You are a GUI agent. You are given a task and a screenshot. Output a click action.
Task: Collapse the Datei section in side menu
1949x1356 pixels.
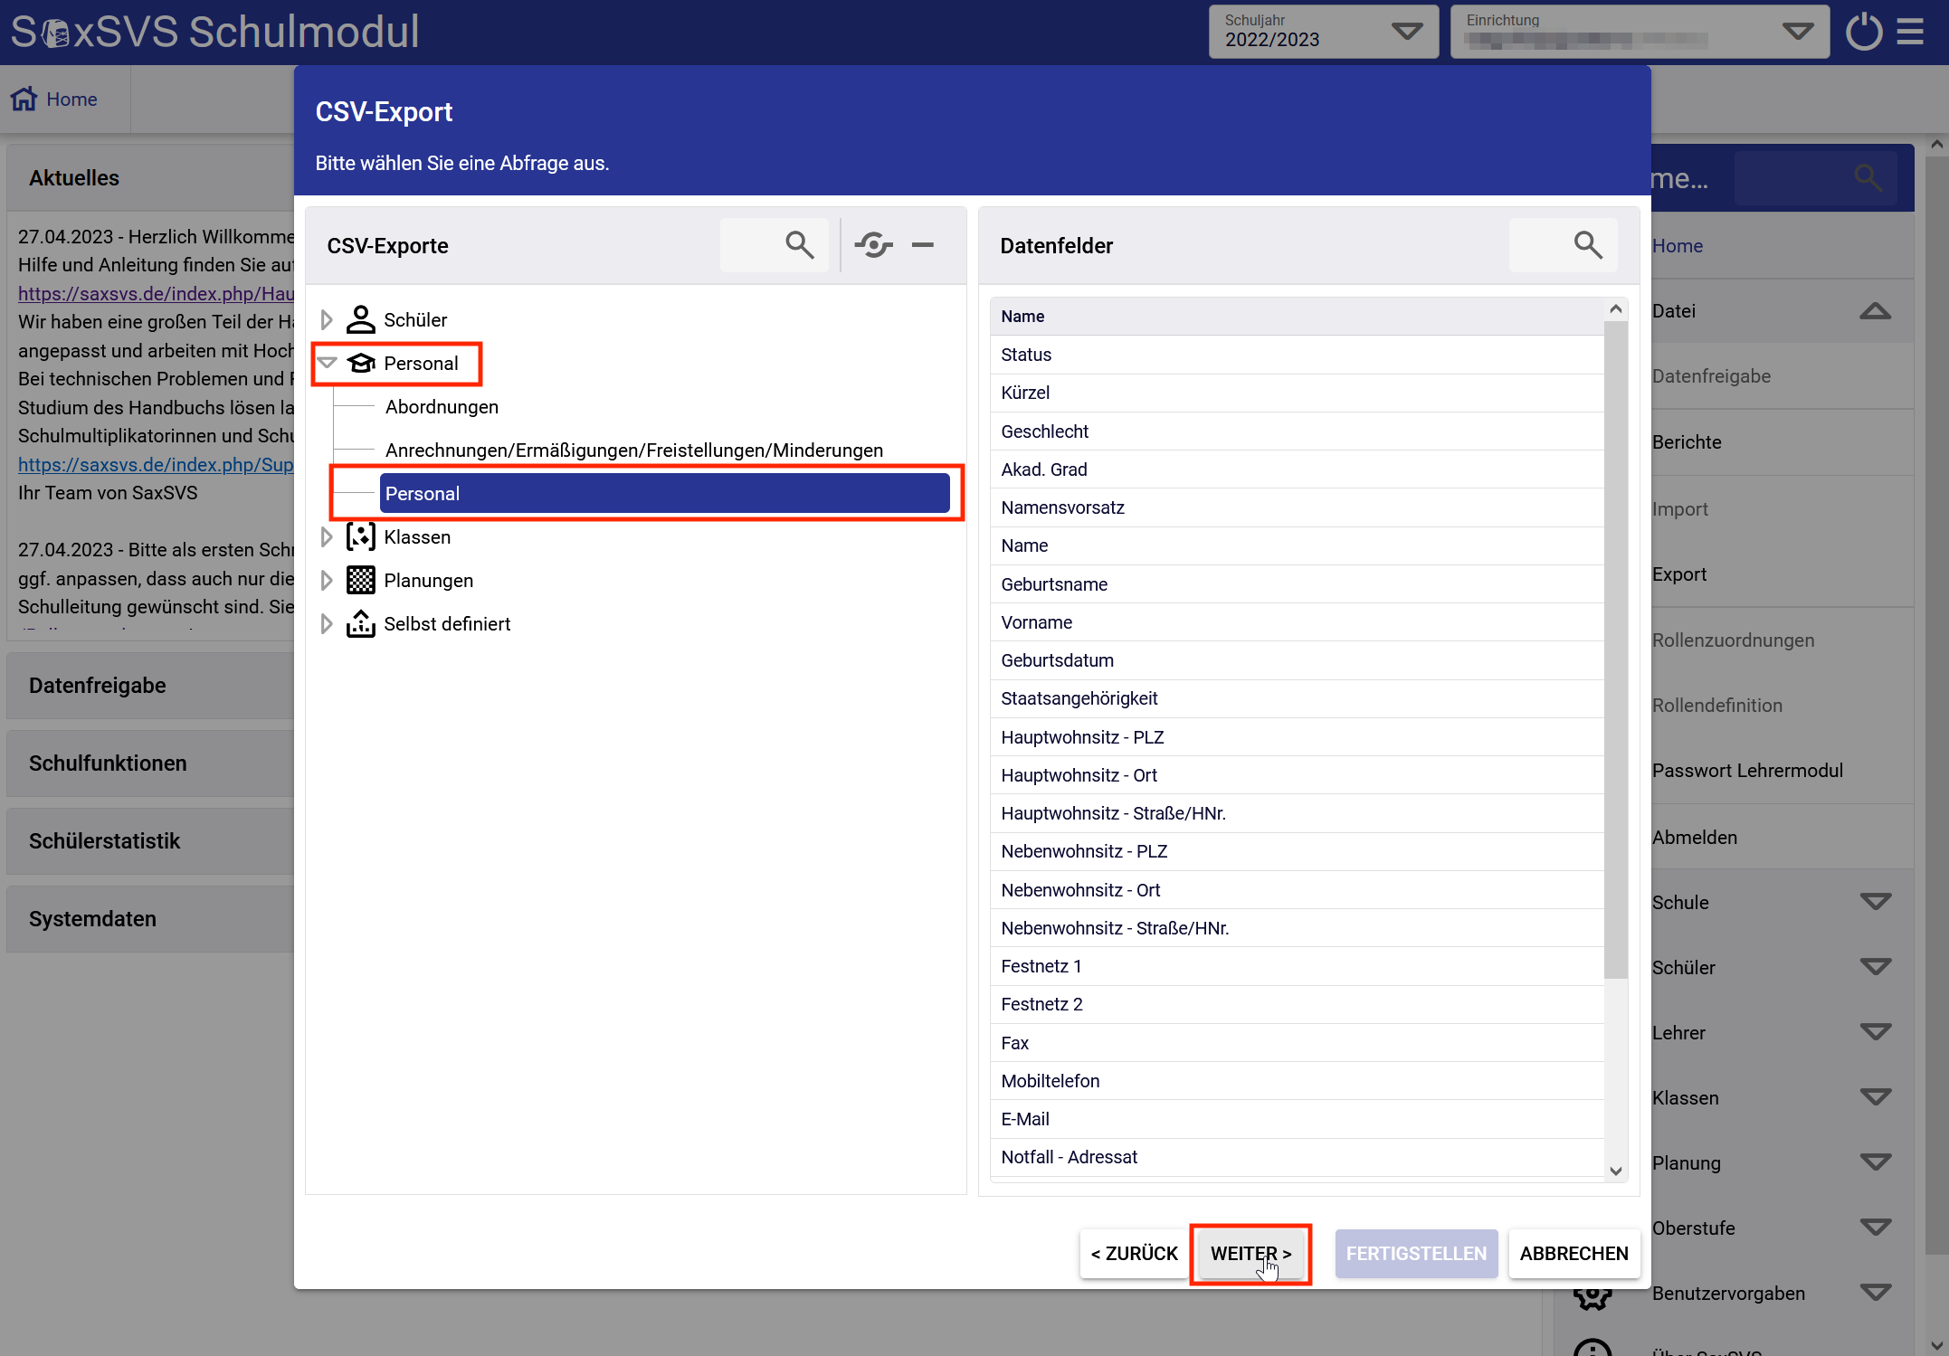click(1875, 311)
